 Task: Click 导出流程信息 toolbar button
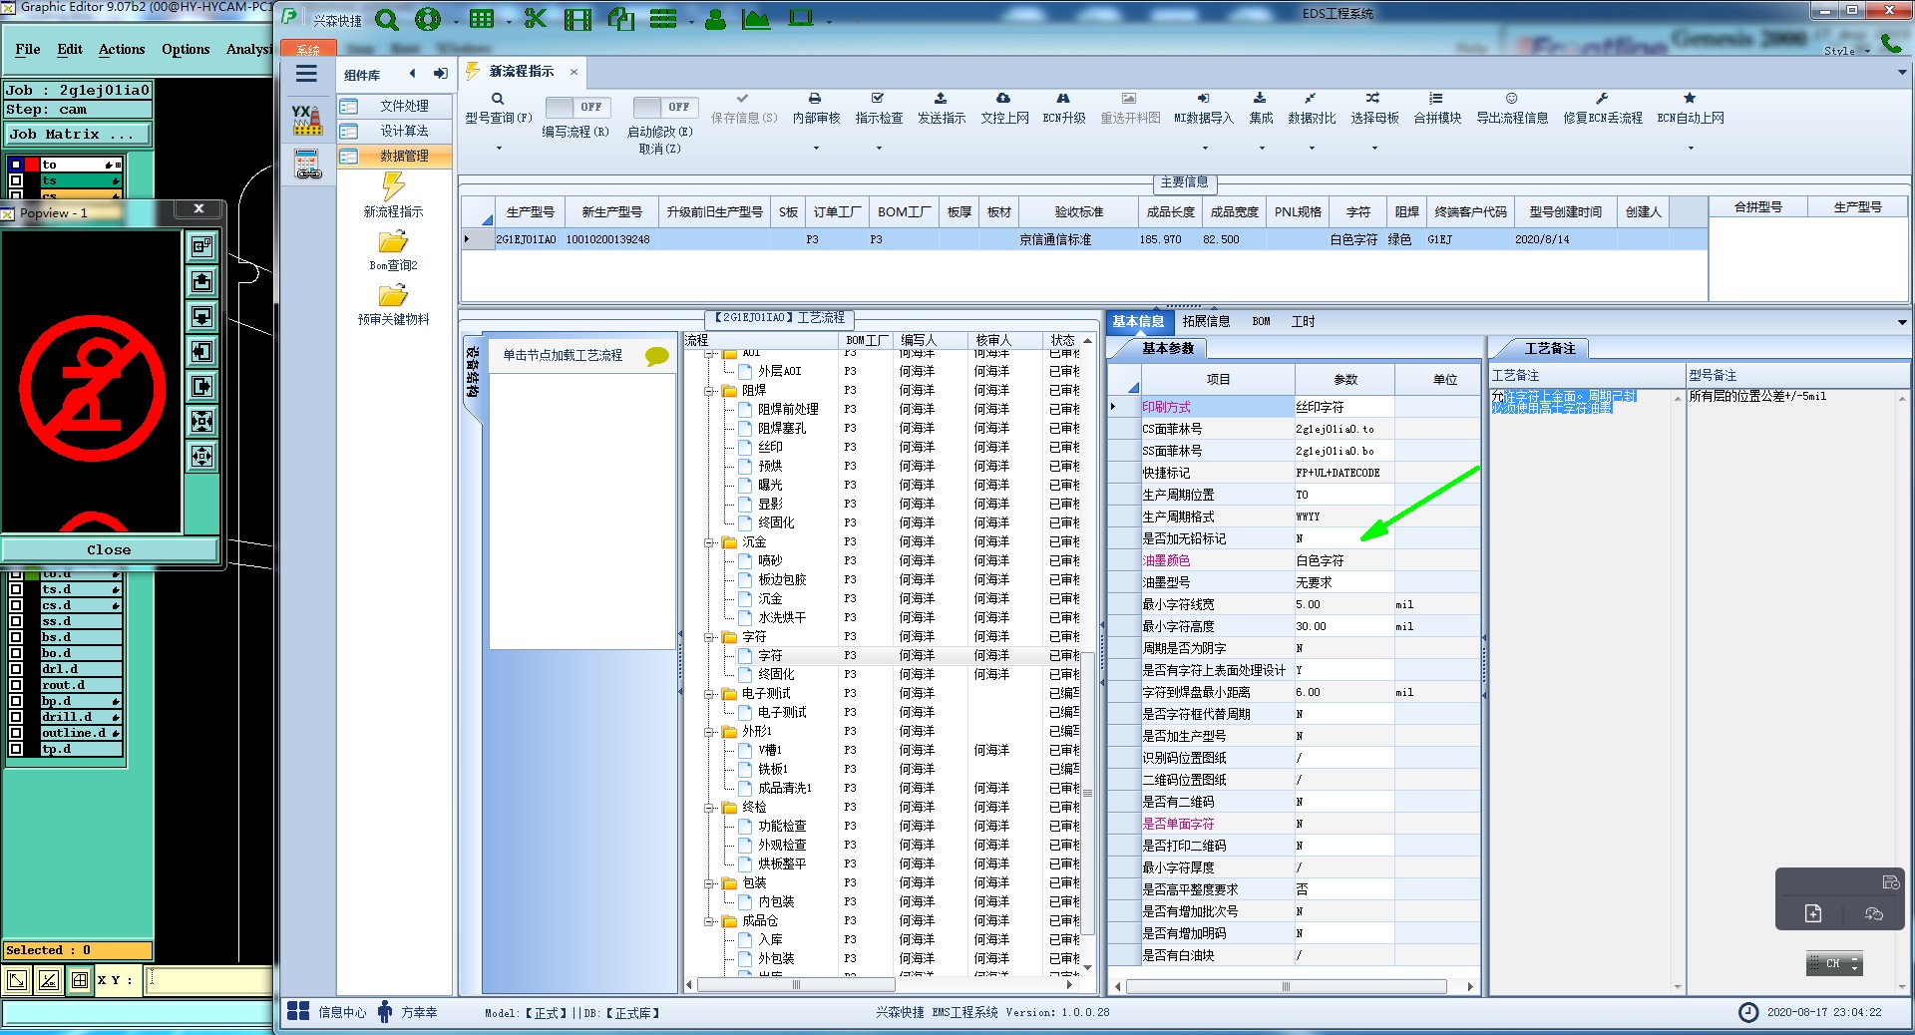click(1512, 109)
